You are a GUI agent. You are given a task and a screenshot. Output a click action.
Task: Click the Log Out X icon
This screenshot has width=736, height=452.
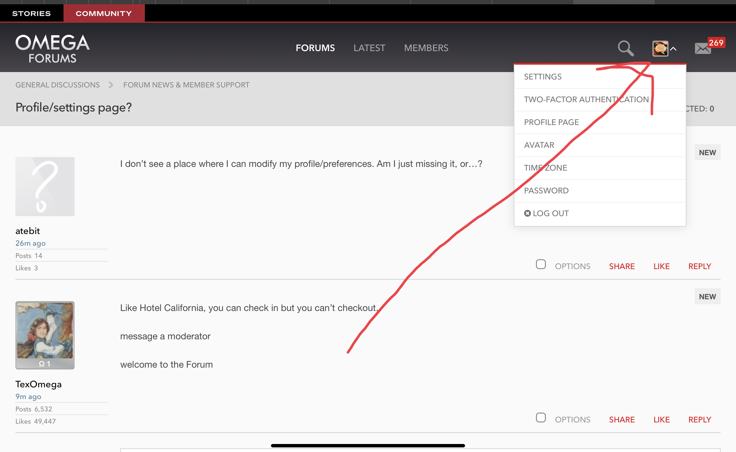point(527,213)
